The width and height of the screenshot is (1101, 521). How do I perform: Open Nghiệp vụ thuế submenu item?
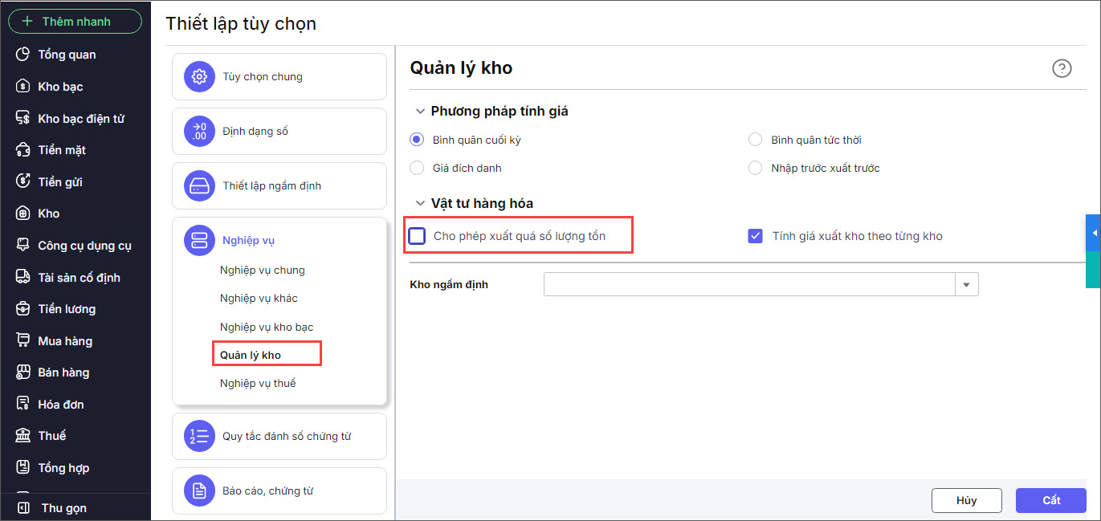[x=258, y=383]
